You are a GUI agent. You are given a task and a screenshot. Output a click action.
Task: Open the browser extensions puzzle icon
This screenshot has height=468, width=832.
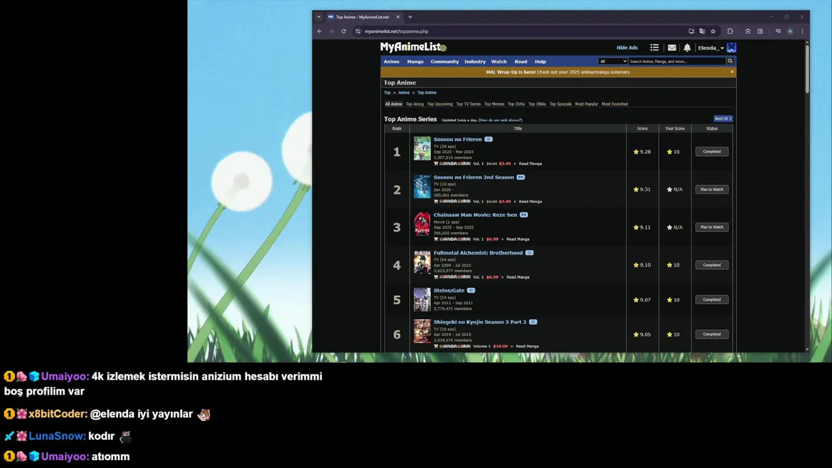tap(730, 31)
